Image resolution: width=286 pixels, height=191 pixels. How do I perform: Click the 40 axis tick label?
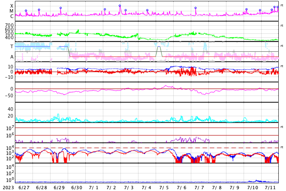[x=10, y=109]
